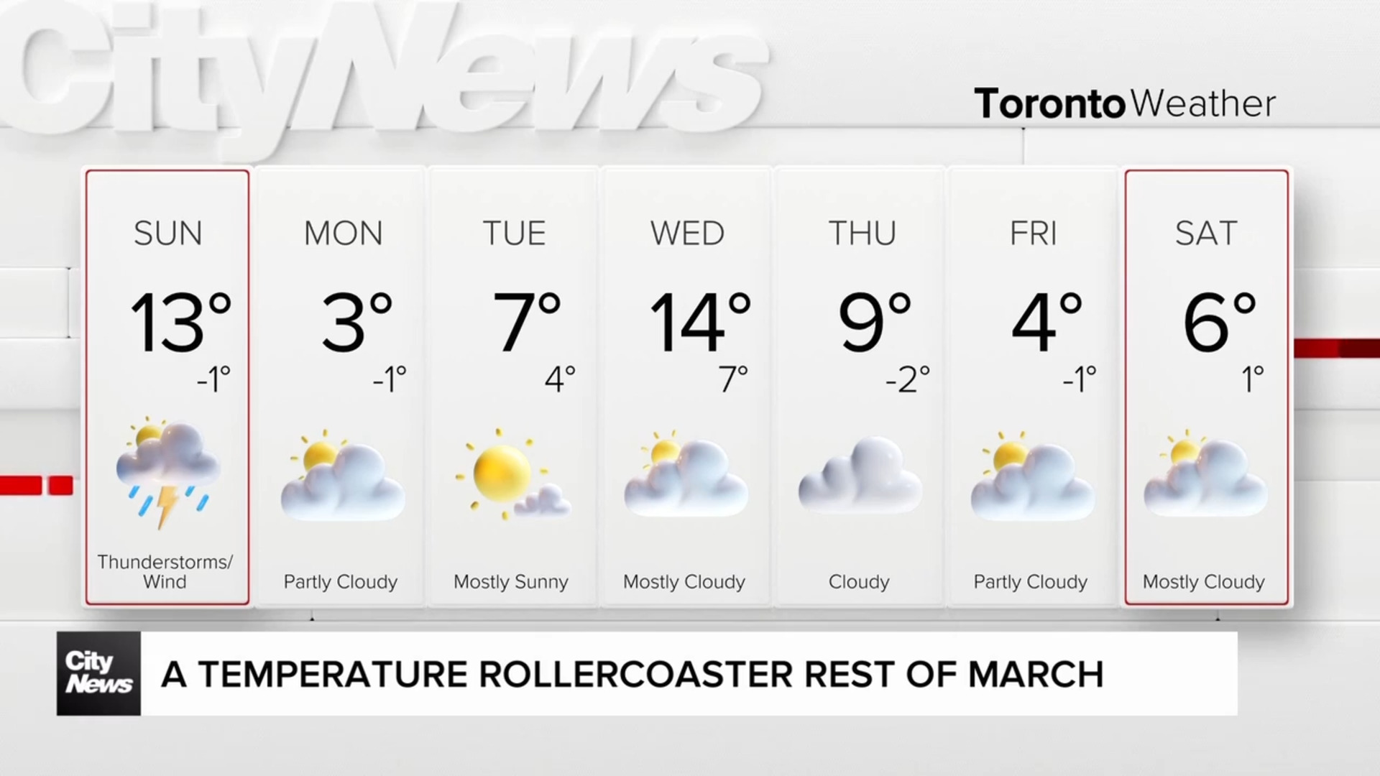Click the Mostly Sunny caption

coord(511,582)
